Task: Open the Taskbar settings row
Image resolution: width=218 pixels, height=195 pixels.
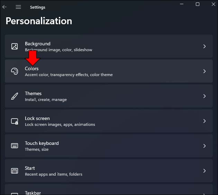Action: [x=104, y=192]
